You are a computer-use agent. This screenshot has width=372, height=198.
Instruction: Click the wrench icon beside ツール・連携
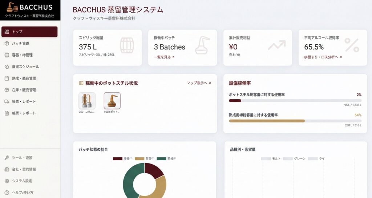pos(7,158)
